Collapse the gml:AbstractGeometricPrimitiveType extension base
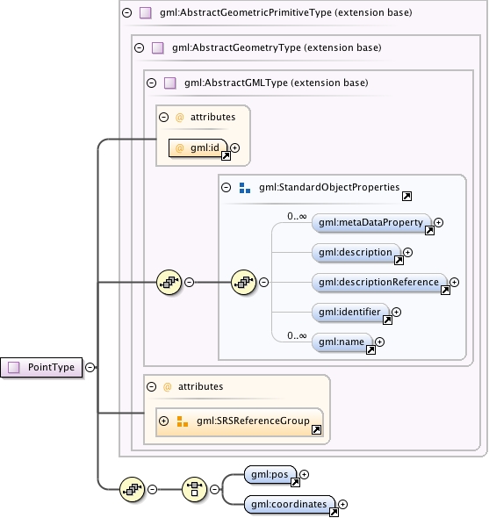489x518 pixels. pyautogui.click(x=127, y=13)
